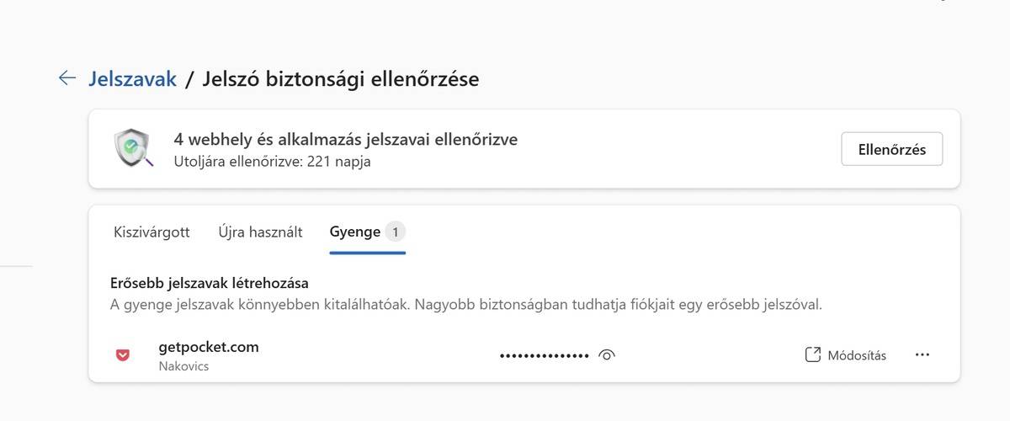Click the external link icon beside Módosítás
The height and width of the screenshot is (421, 1010).
[812, 354]
